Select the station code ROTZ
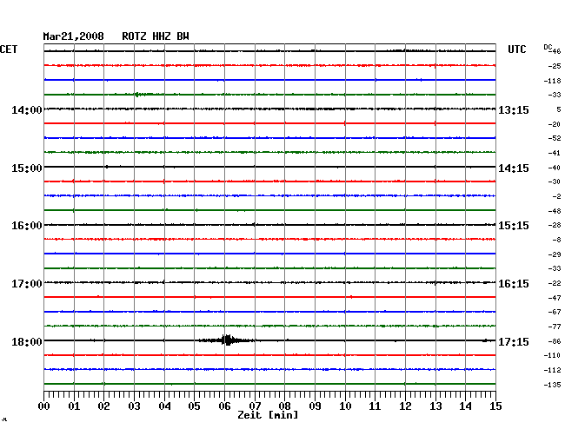 click(134, 36)
